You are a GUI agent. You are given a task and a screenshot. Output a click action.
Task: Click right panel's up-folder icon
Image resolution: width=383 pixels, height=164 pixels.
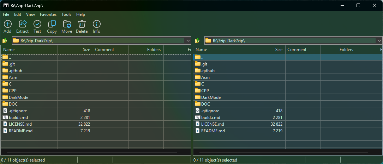pyautogui.click(x=197, y=40)
